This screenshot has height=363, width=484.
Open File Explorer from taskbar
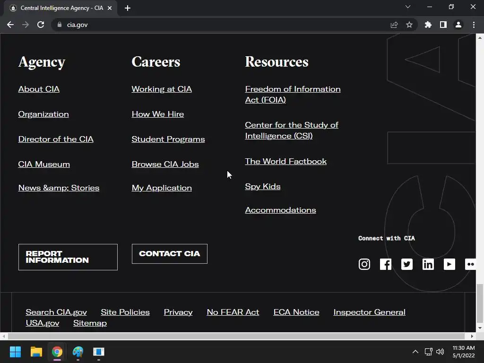coord(36,352)
